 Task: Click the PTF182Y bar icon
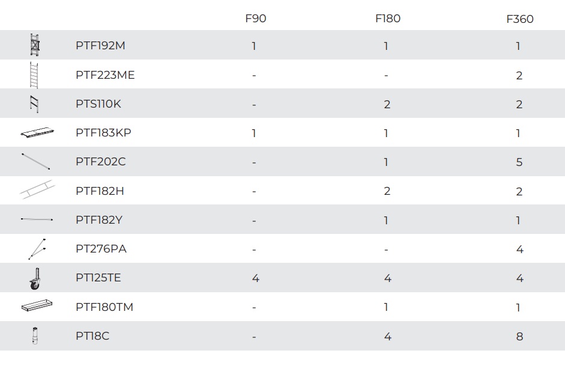tap(37, 219)
